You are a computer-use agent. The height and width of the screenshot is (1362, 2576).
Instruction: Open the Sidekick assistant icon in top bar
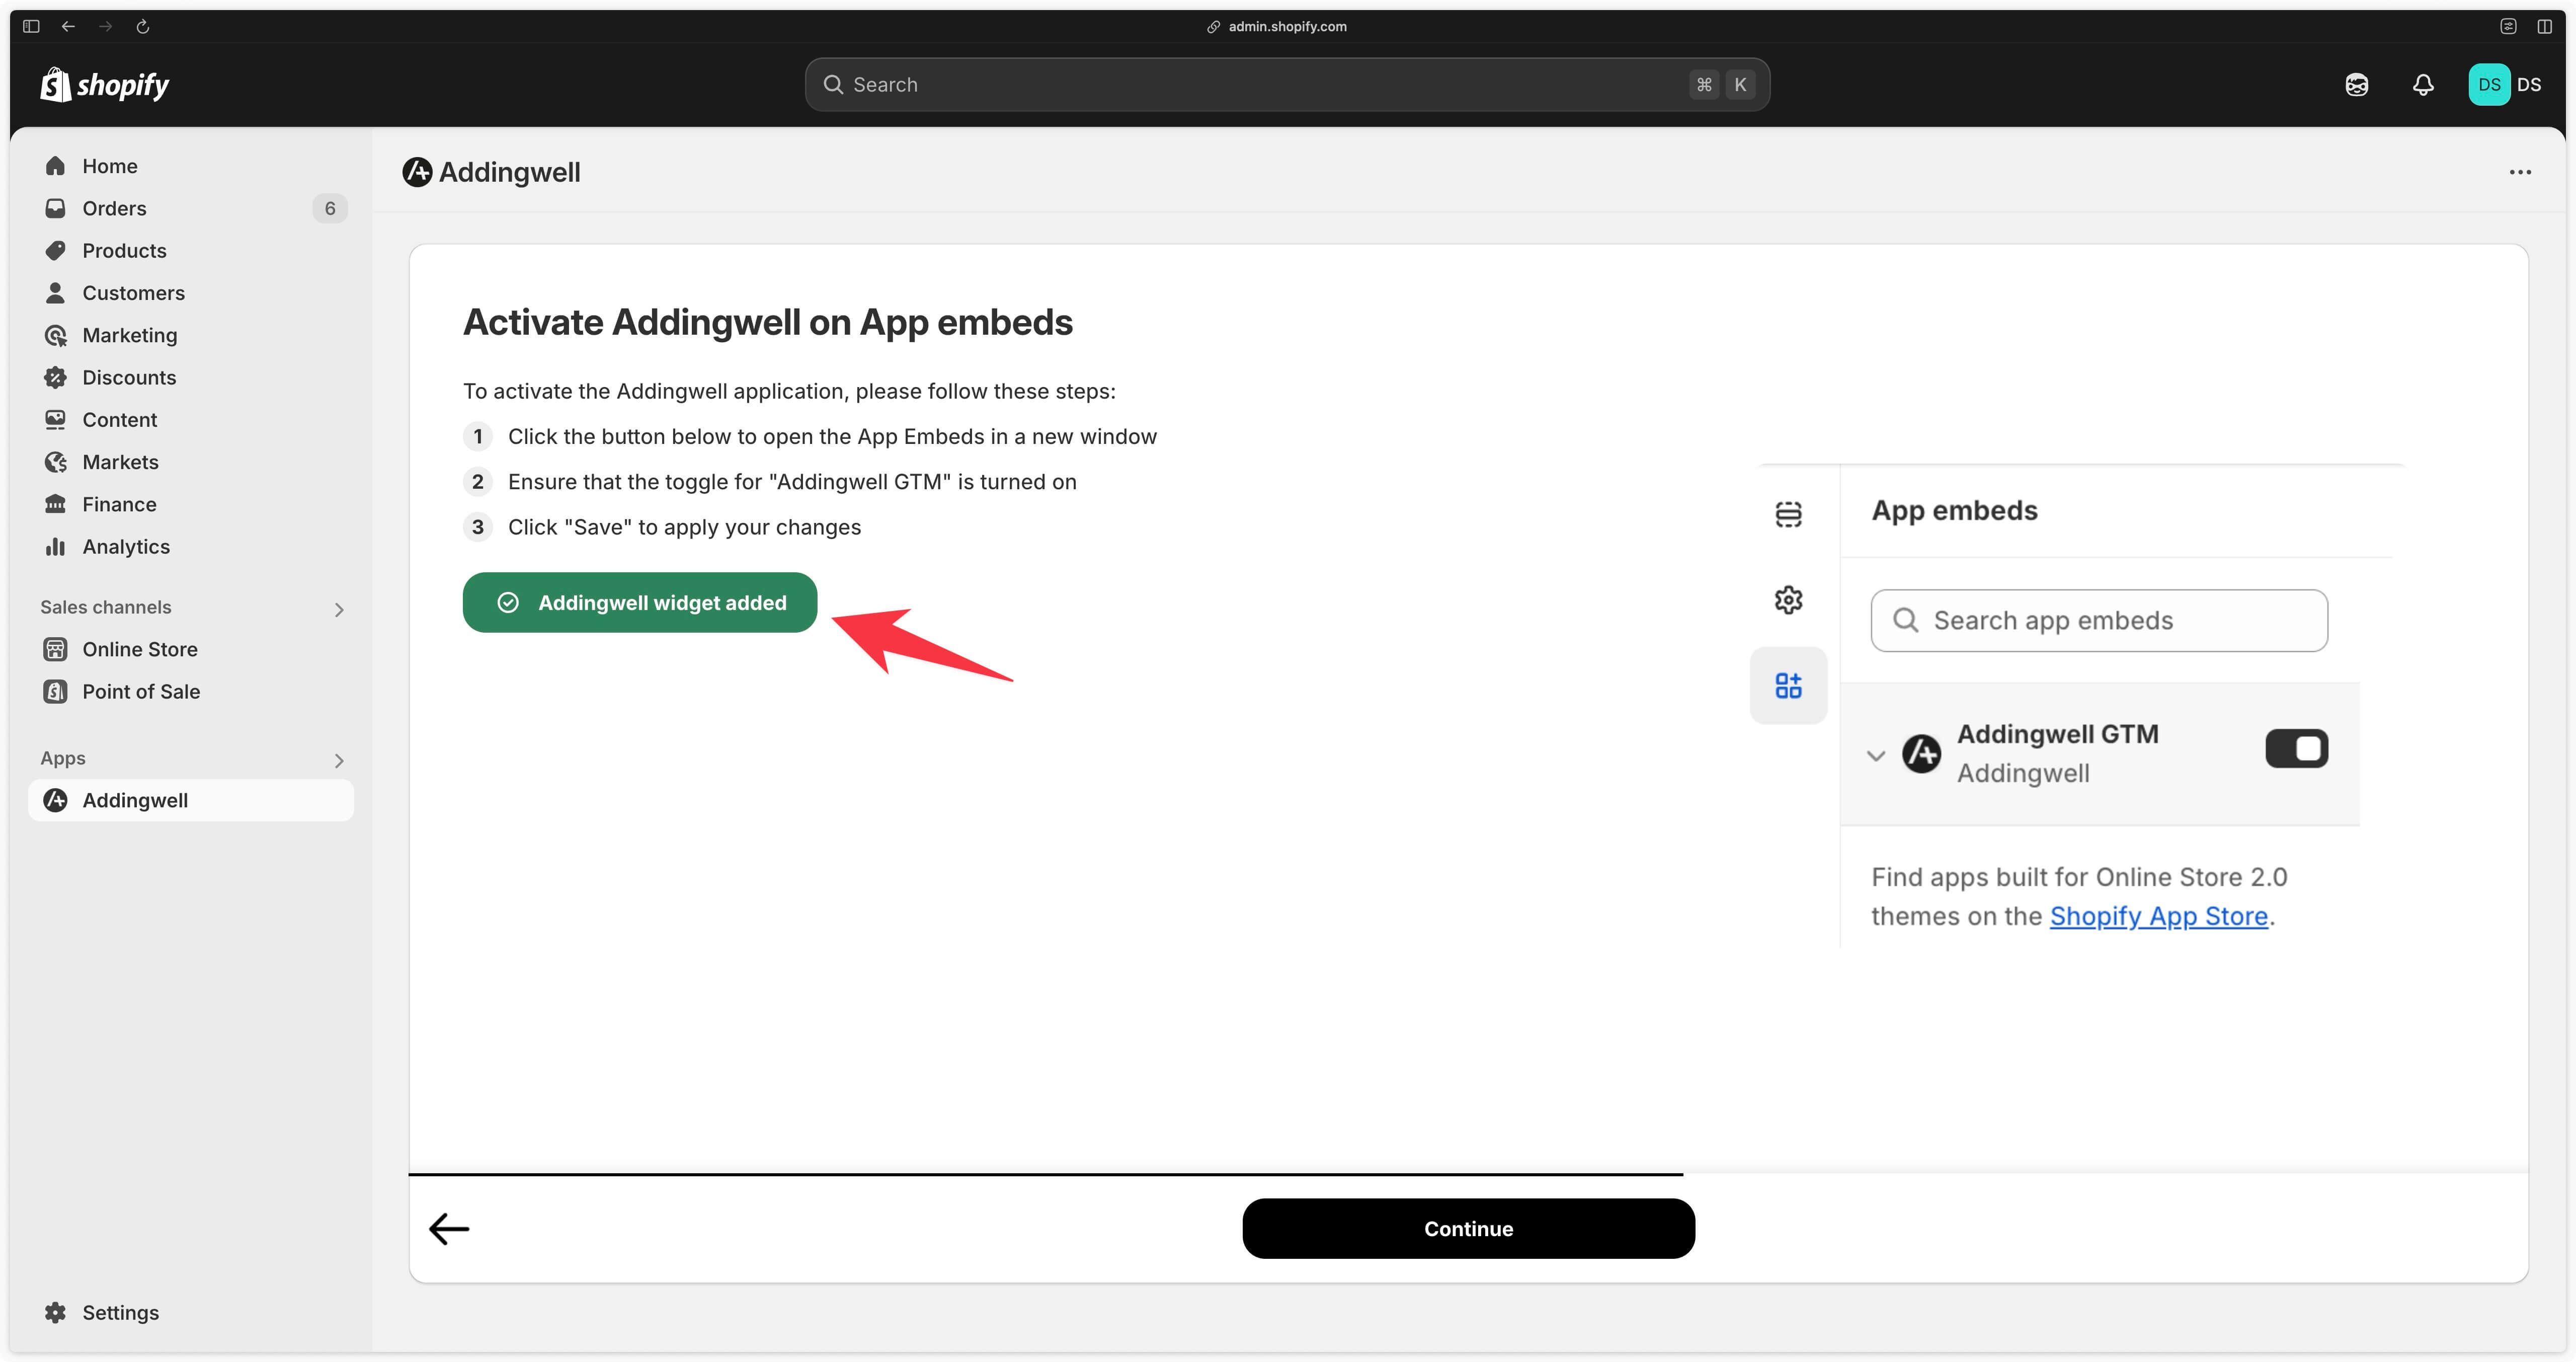pos(2357,85)
